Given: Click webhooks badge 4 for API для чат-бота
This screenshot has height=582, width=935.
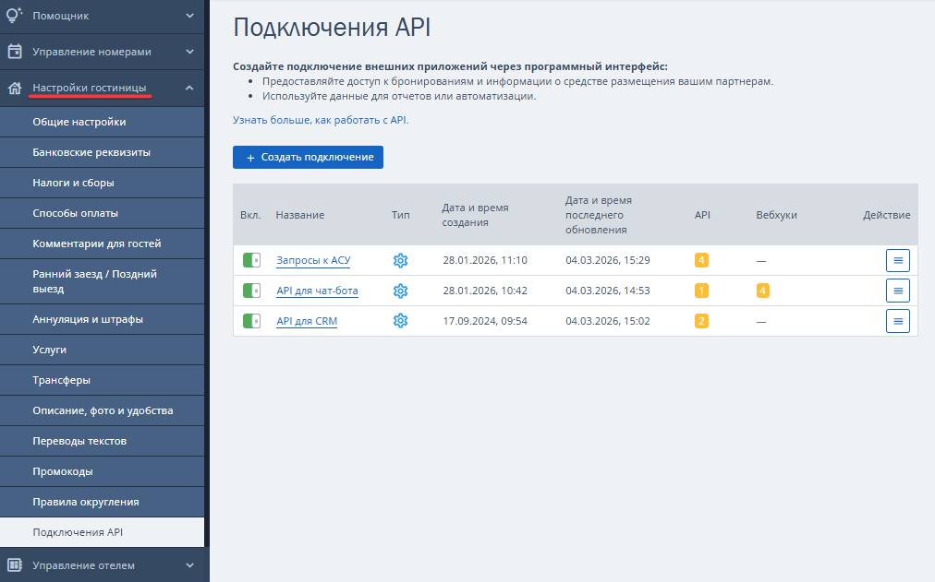Looking at the screenshot, I should (762, 291).
